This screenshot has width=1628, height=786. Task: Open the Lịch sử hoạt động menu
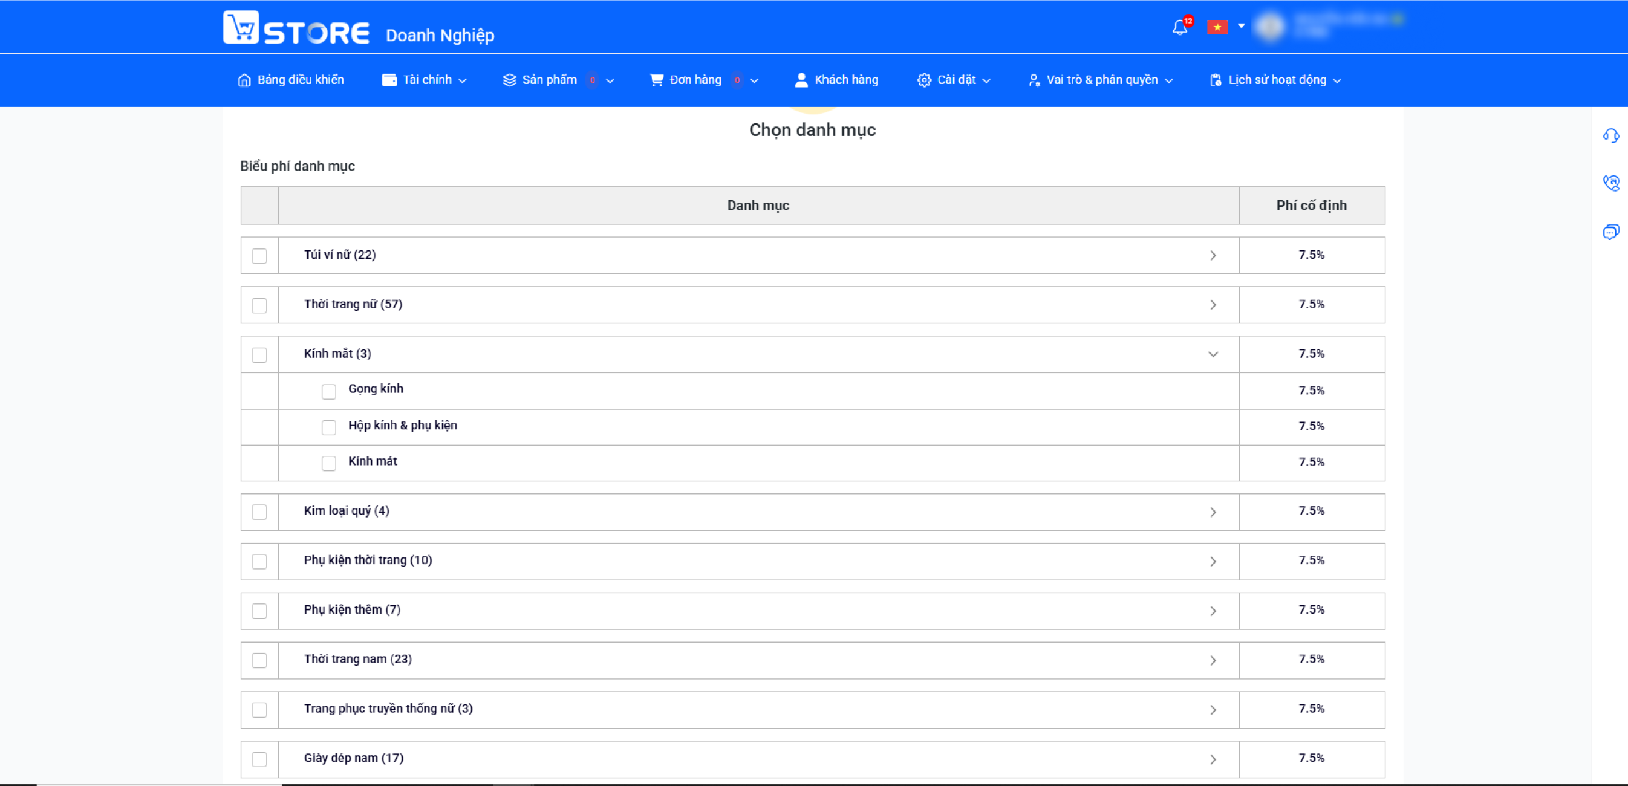click(1275, 80)
